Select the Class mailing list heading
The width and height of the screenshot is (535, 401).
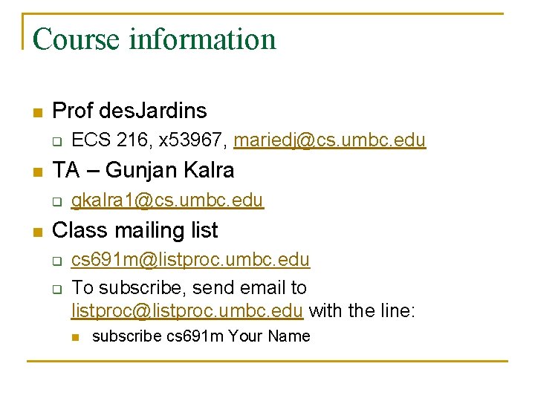[x=134, y=230]
